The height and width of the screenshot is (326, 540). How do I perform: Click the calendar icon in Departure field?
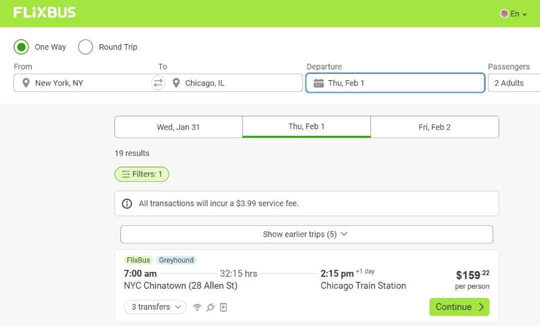[x=318, y=83]
